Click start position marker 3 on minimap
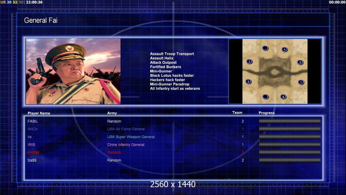 [x=300, y=62]
